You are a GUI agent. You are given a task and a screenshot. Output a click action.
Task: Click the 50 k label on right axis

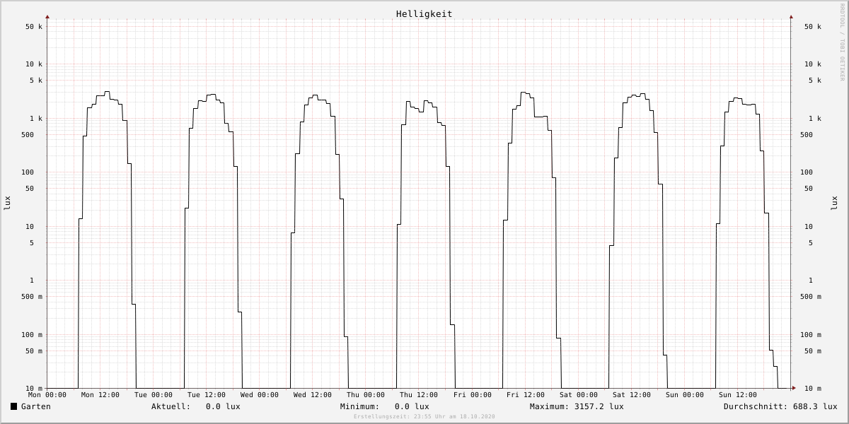[813, 27]
